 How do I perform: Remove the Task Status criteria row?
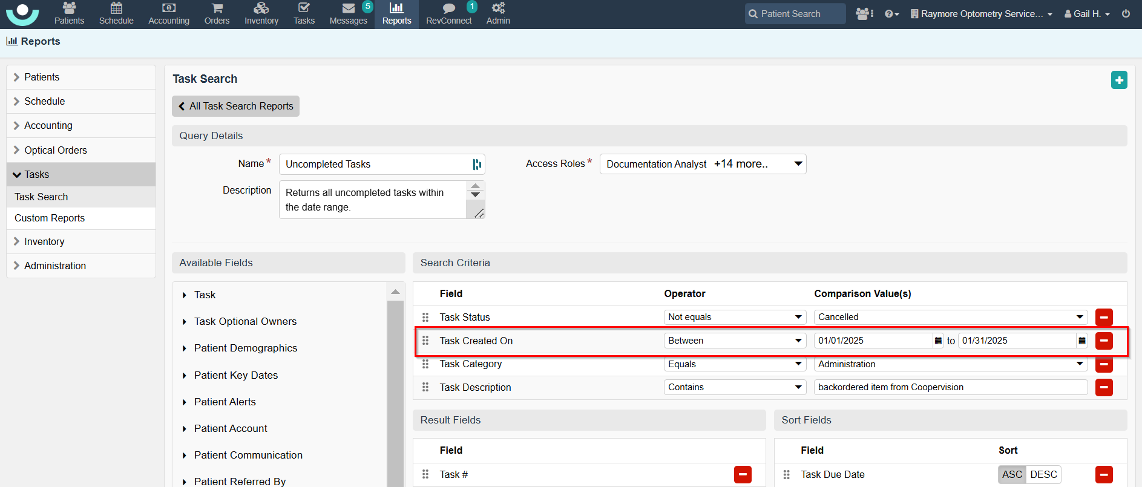click(1104, 317)
